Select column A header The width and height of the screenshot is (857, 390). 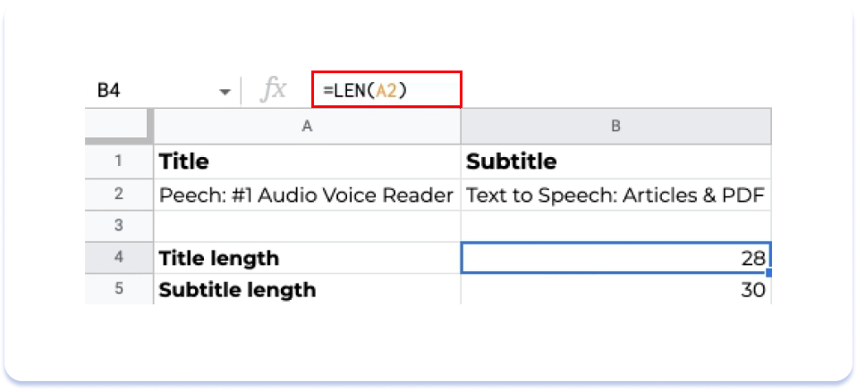pyautogui.click(x=307, y=127)
